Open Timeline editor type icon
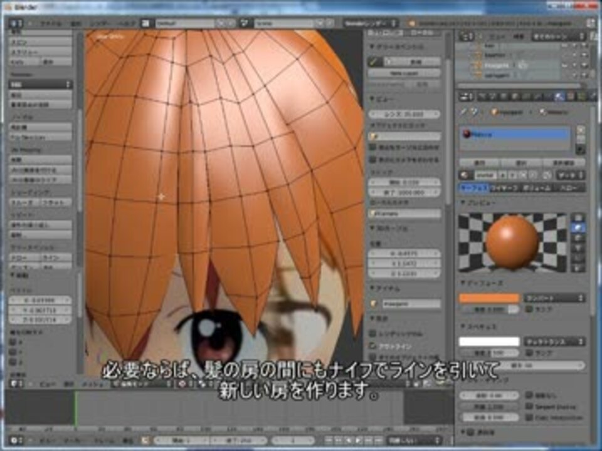 (x=16, y=440)
